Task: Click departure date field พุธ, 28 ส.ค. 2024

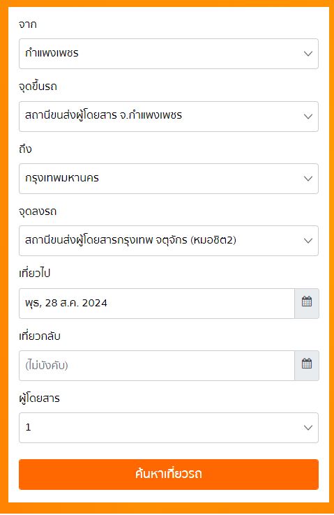Action: click(157, 303)
